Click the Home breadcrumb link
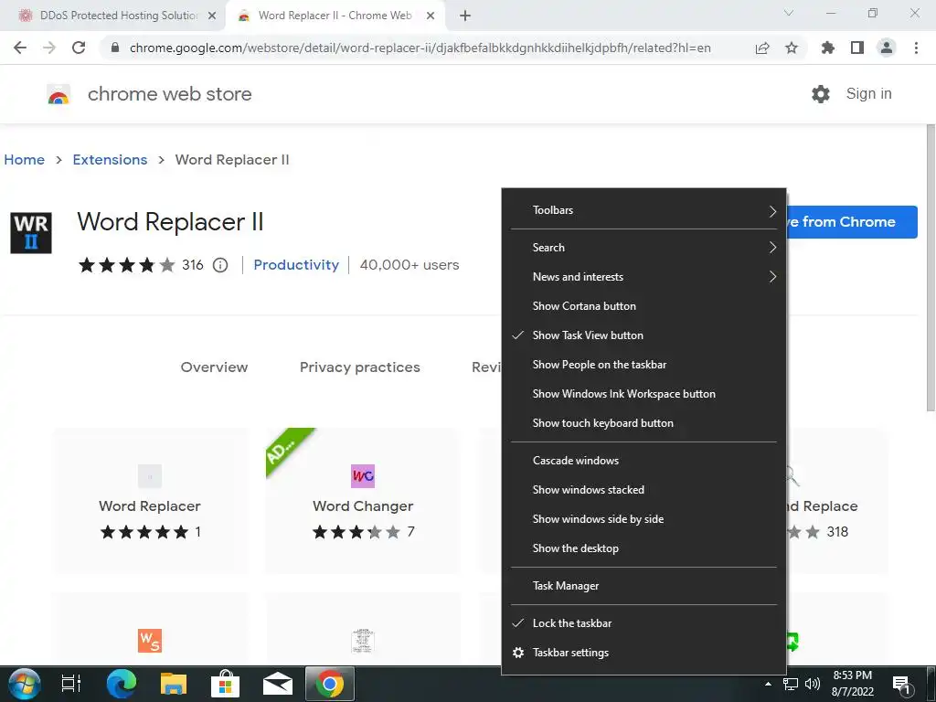 pos(25,160)
